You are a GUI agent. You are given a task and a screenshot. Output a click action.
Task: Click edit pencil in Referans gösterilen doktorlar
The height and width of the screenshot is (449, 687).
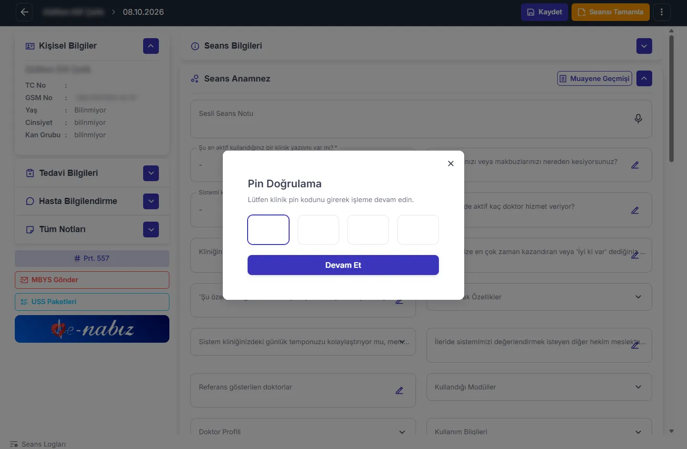[399, 390]
